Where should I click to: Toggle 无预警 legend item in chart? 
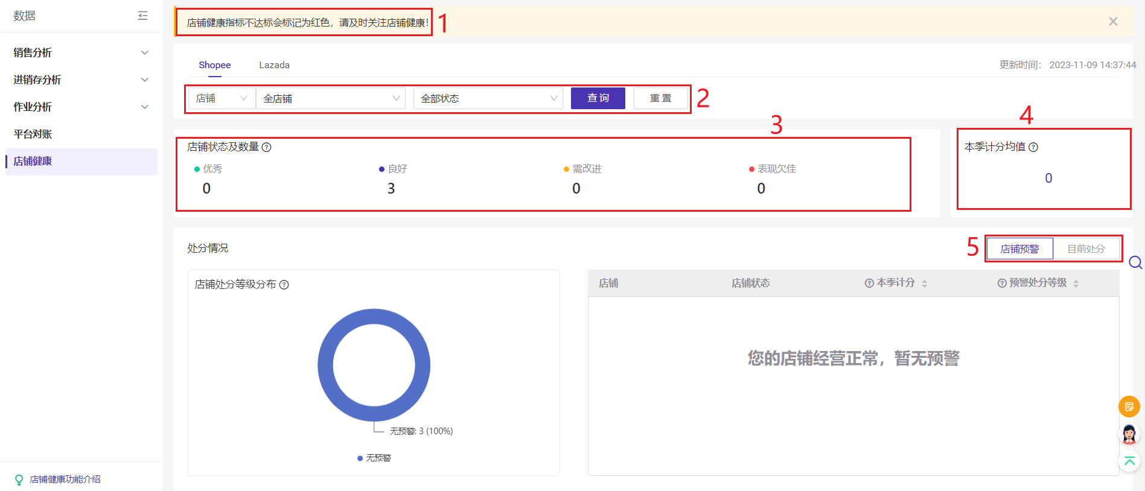tap(374, 458)
